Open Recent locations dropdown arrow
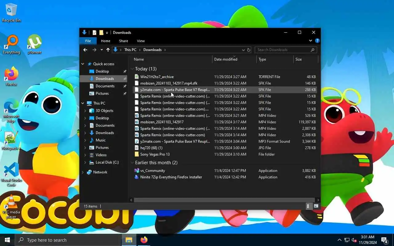 (102, 50)
